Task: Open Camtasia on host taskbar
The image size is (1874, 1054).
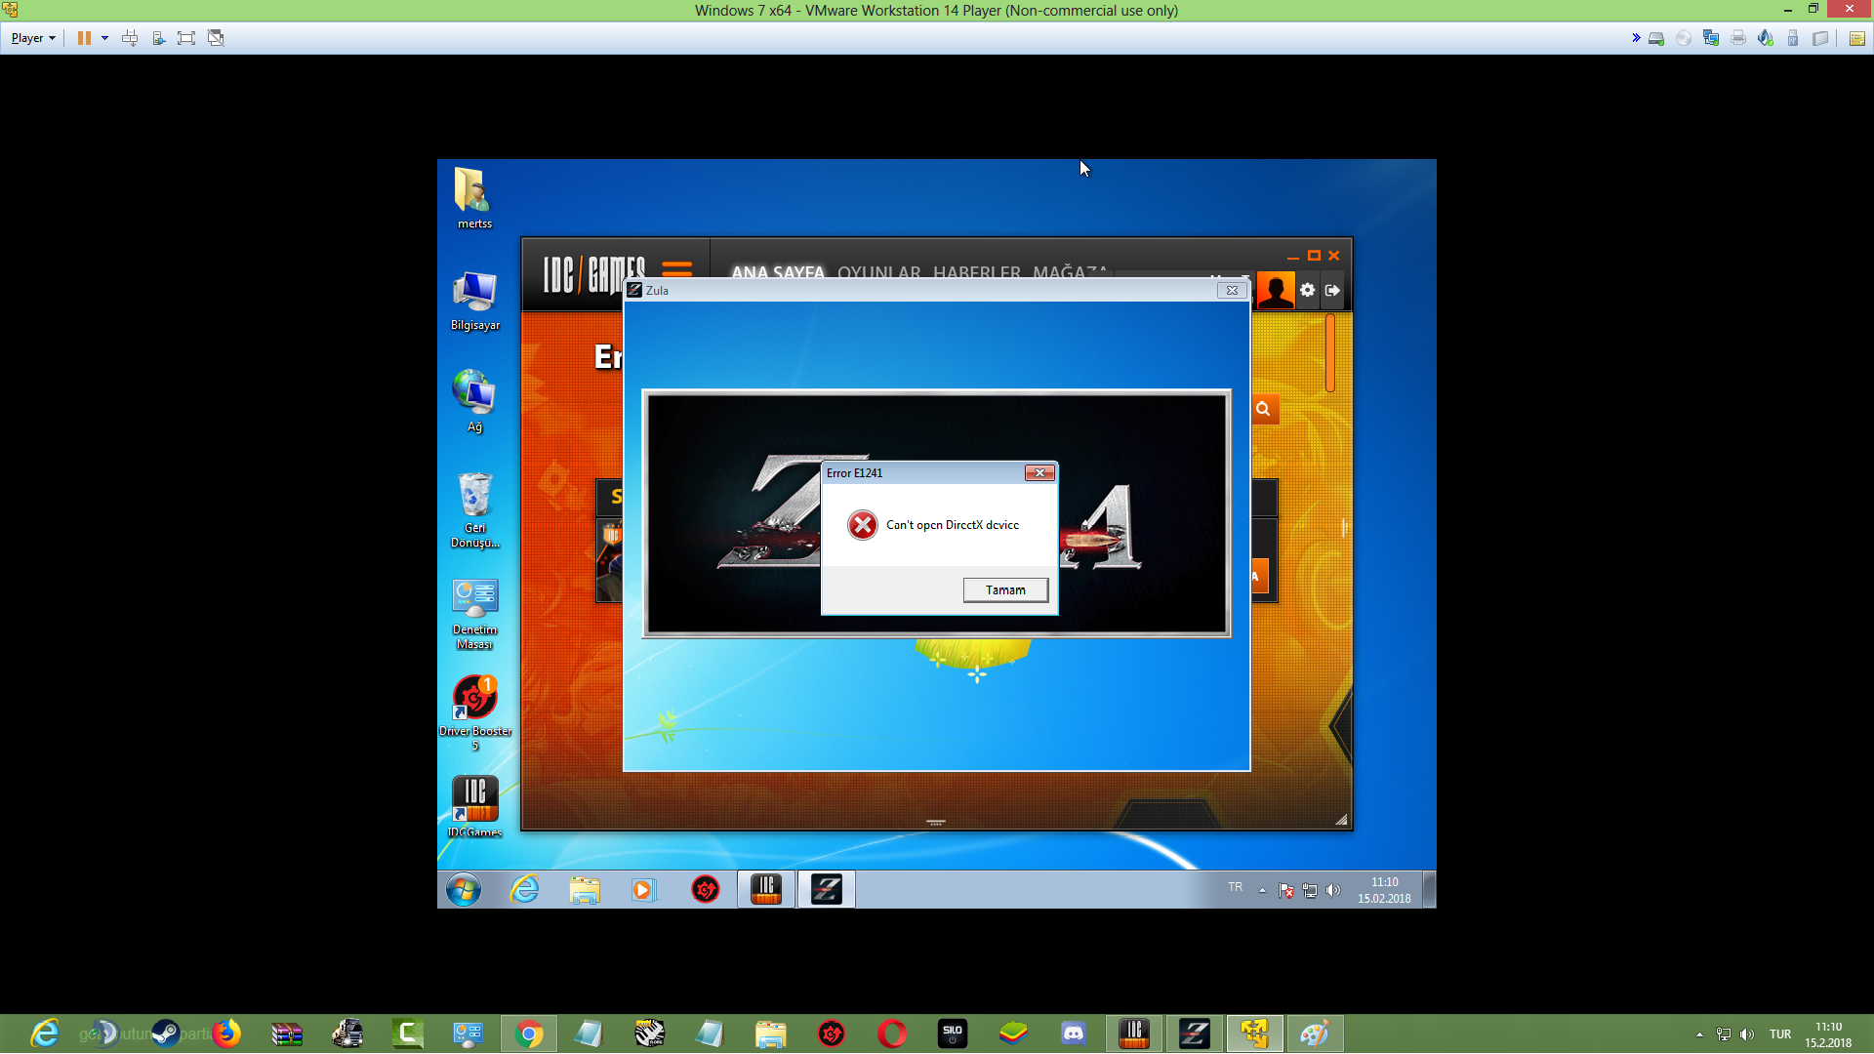Action: [408, 1034]
